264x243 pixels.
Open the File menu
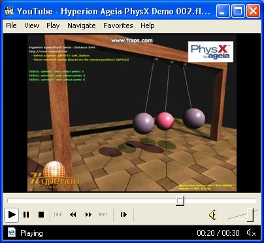click(11, 25)
